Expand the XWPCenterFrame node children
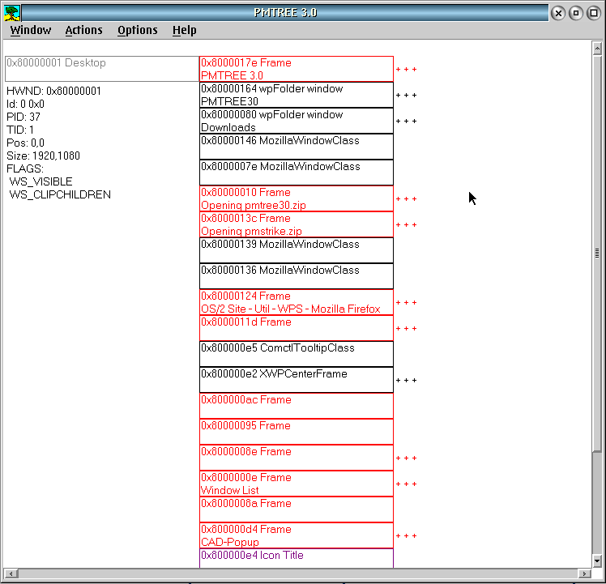Screen dimensions: 606x584 (406, 380)
